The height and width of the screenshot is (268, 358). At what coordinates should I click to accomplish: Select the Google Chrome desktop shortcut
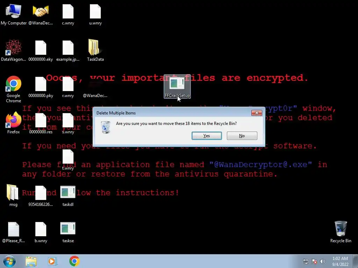(x=14, y=89)
